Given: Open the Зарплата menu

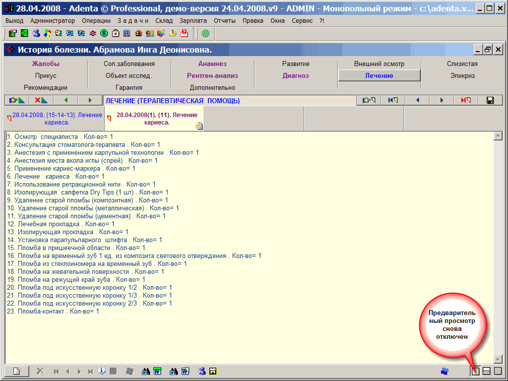Looking at the screenshot, I should pos(193,20).
